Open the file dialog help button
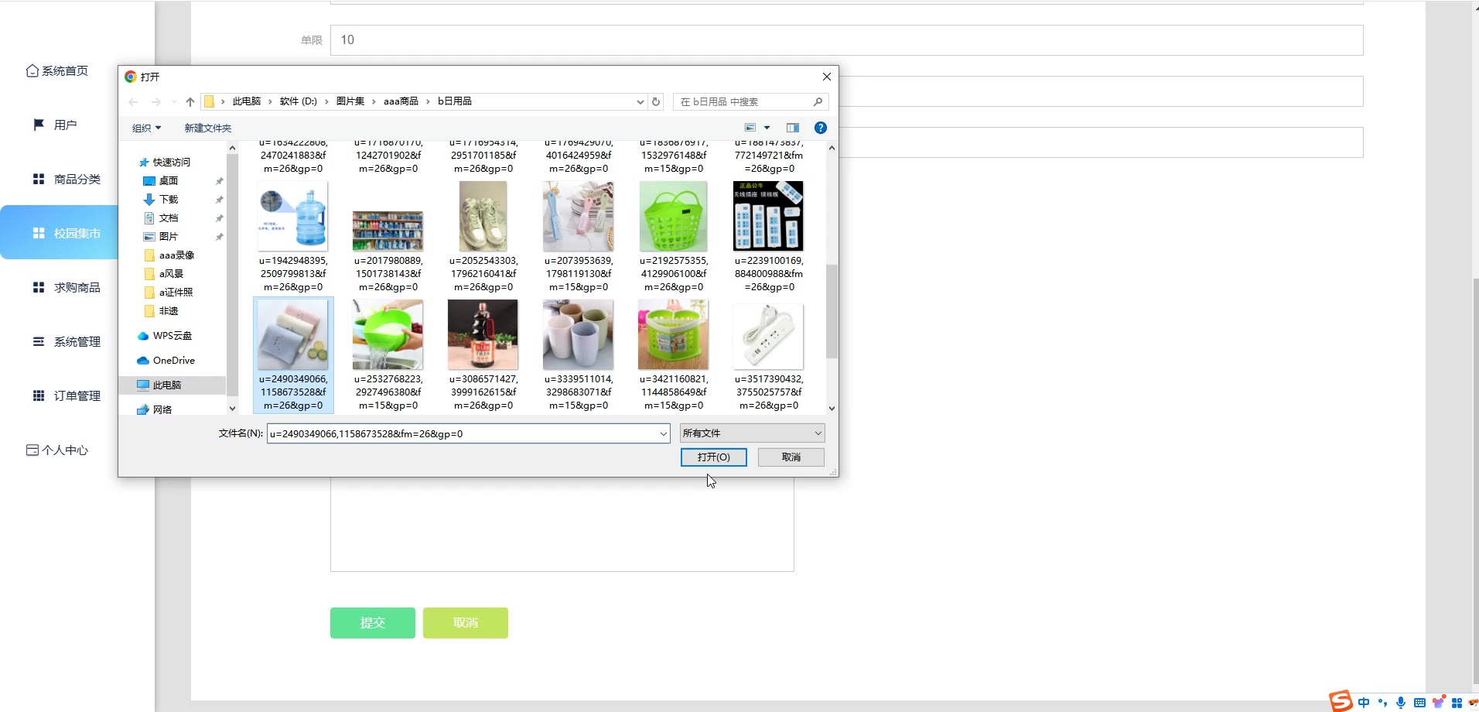The image size is (1479, 712). (x=821, y=128)
